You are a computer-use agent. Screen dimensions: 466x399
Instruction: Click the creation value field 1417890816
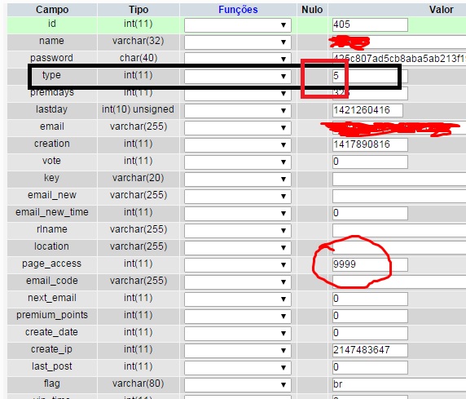click(x=370, y=144)
